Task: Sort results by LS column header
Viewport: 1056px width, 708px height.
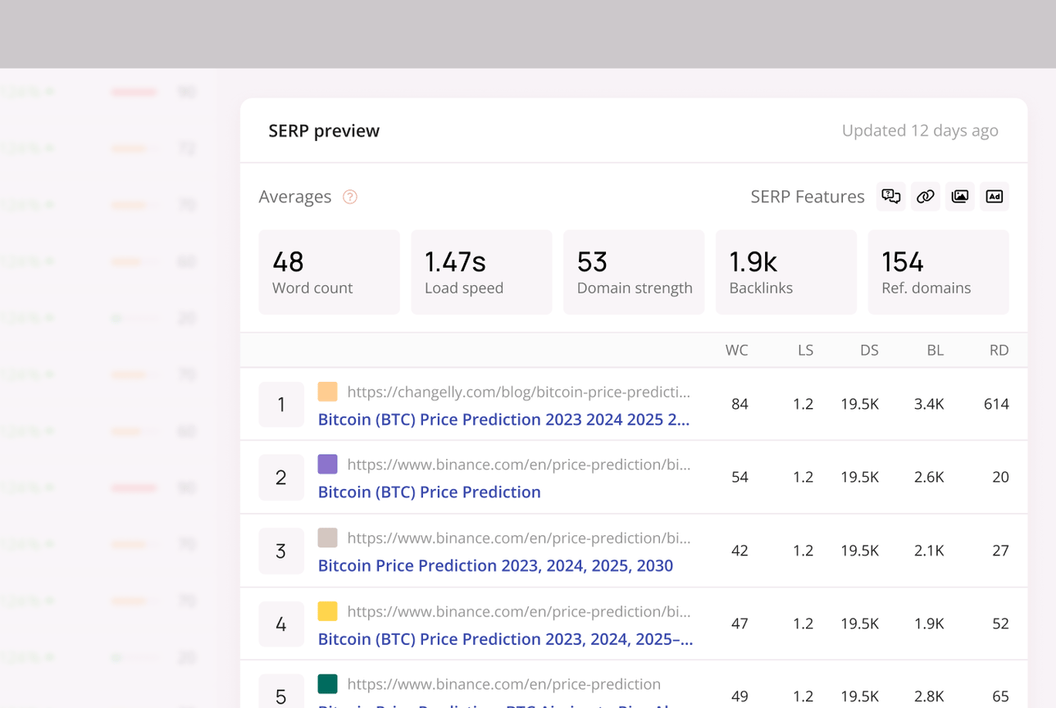Action: point(805,351)
